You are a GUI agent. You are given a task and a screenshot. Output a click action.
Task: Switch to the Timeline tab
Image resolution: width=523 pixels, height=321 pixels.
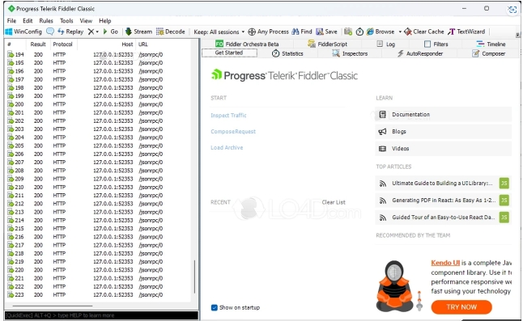(x=491, y=44)
